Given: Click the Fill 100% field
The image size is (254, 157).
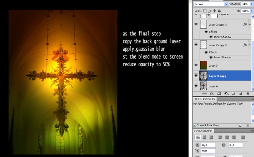Looking at the screenshot, I should click(246, 11).
